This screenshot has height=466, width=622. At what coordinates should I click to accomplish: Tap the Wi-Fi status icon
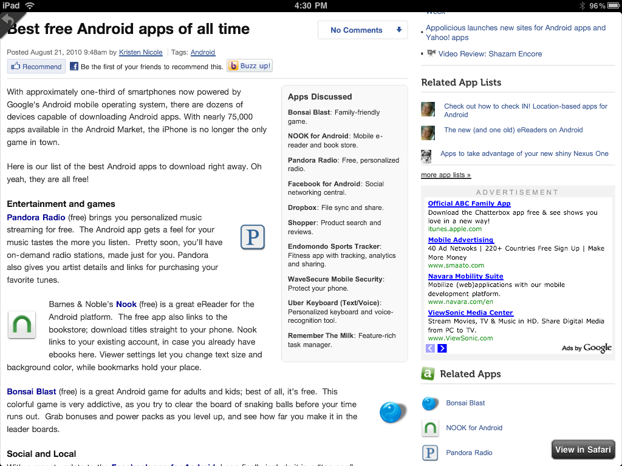[x=30, y=5]
